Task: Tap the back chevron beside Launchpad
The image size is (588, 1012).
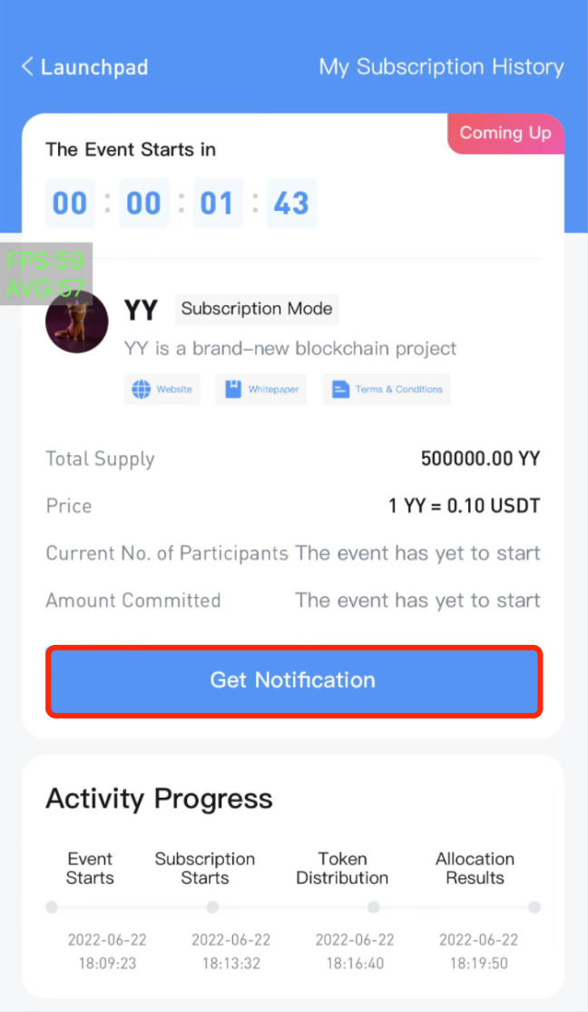Action: coord(27,66)
